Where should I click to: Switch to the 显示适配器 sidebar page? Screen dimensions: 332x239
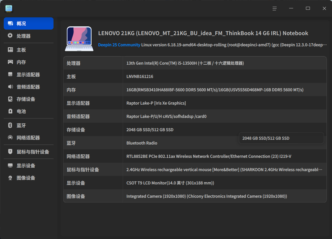click(x=28, y=75)
